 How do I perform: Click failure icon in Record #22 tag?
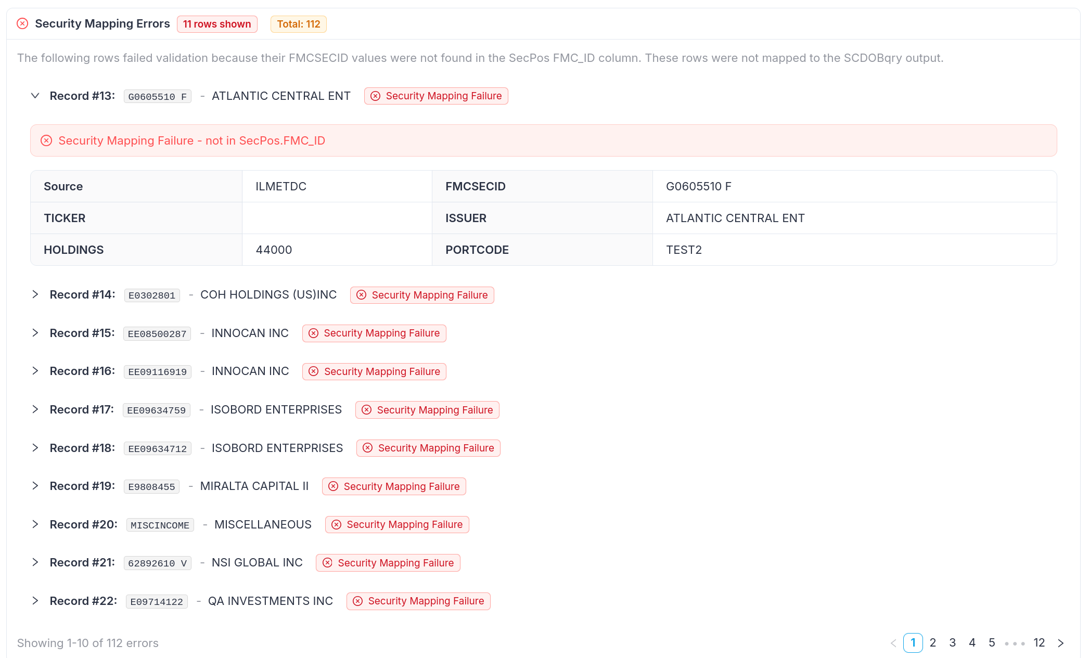tap(357, 601)
